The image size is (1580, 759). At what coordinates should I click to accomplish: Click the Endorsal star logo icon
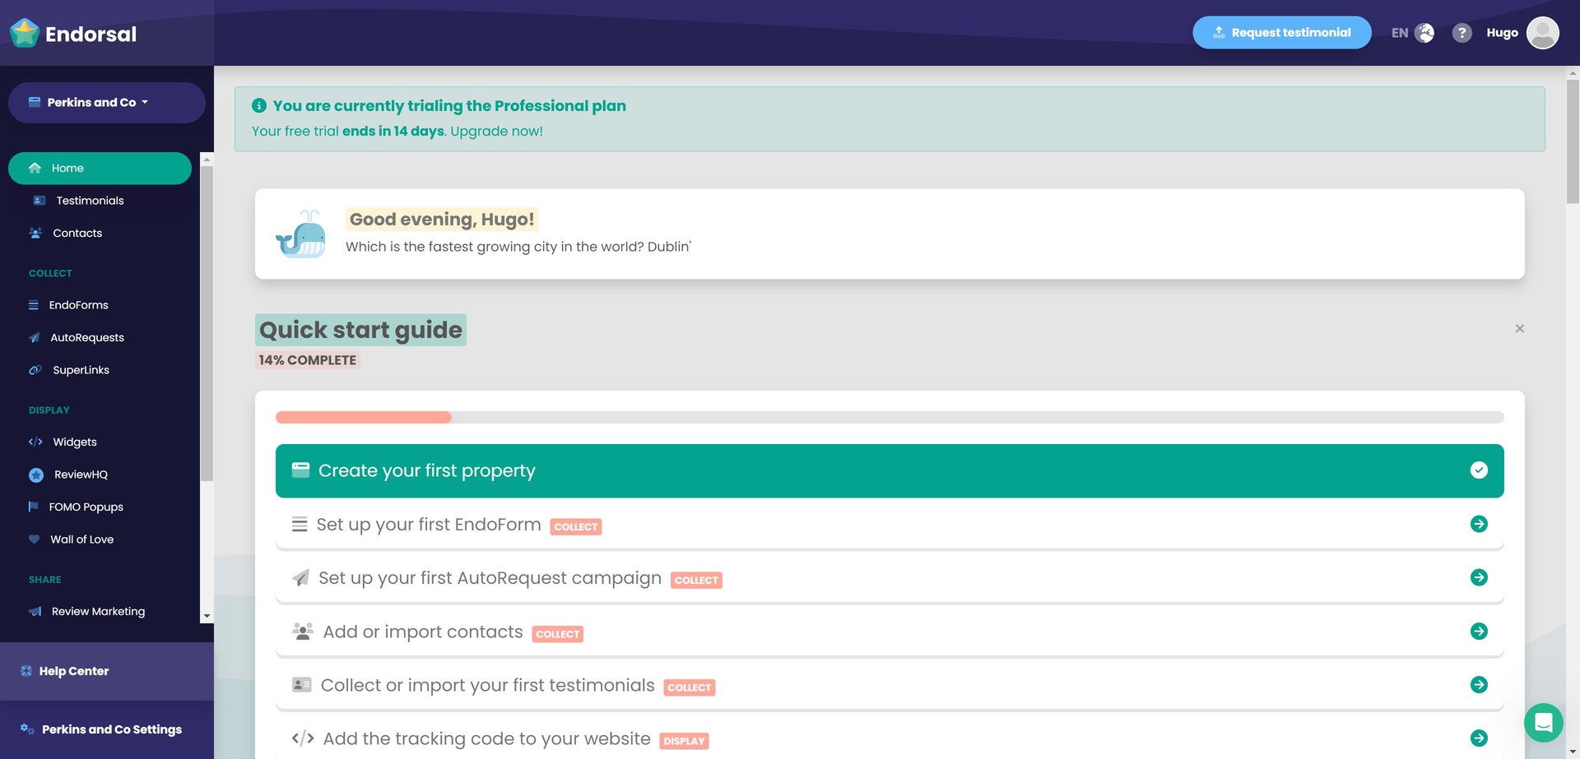25,33
